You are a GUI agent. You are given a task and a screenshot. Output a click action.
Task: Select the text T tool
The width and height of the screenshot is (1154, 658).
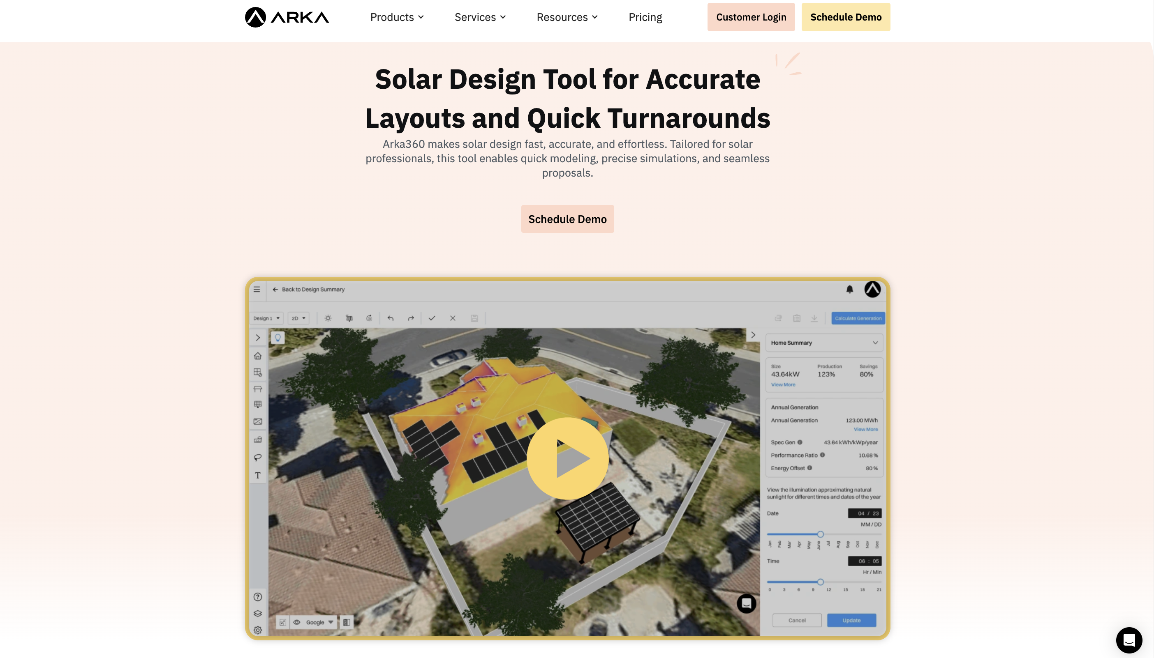click(x=258, y=475)
